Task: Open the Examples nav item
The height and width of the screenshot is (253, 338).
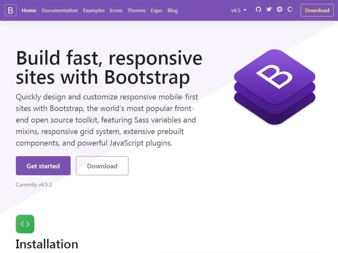Action: (94, 10)
